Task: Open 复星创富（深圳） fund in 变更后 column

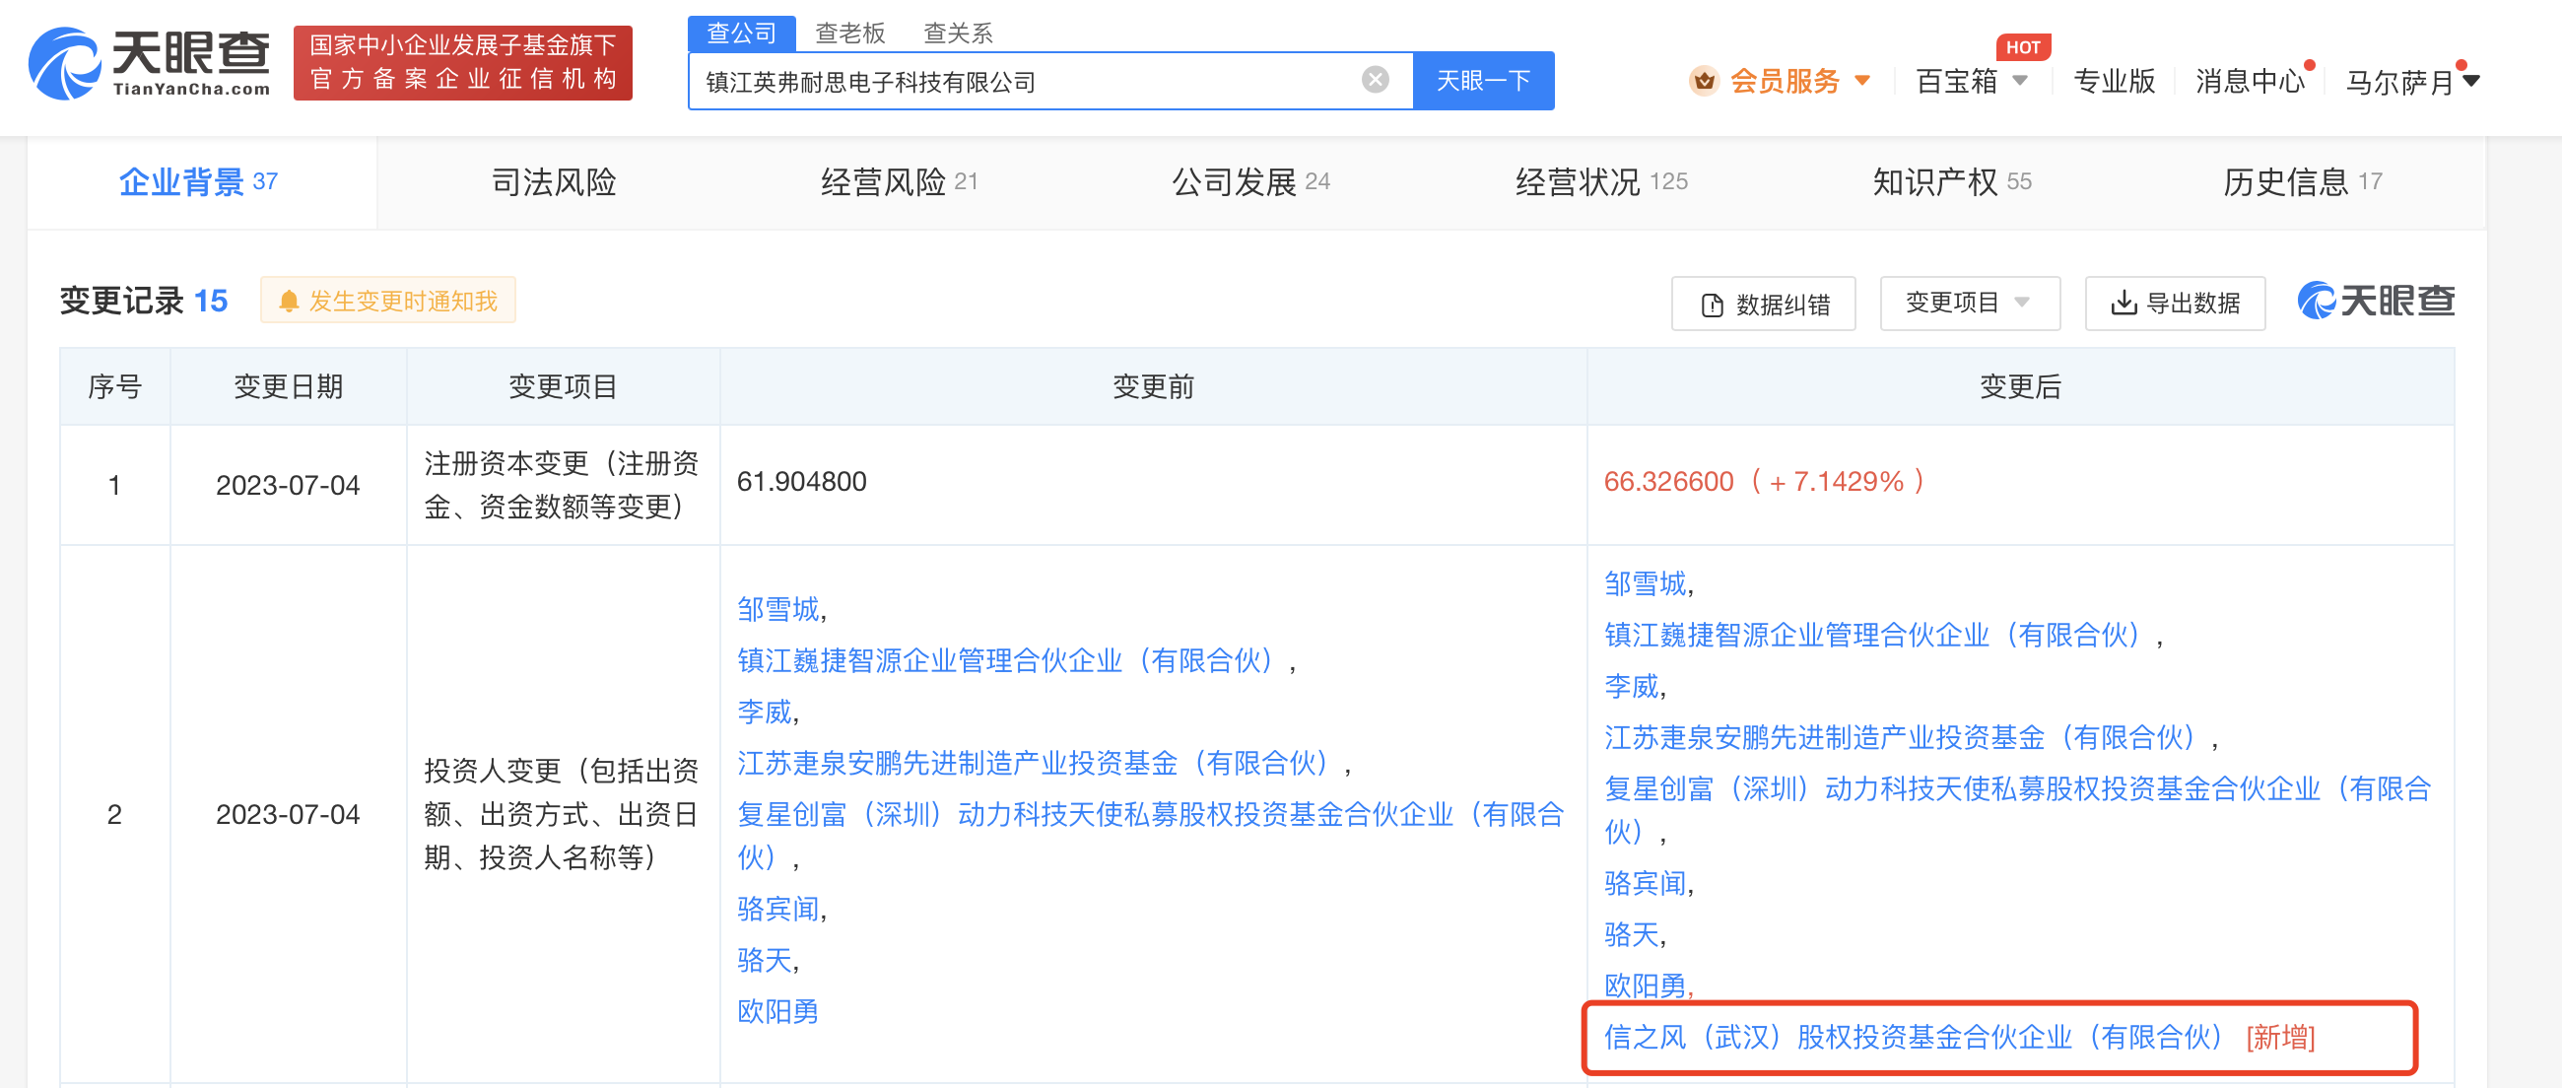Action: click(x=2018, y=809)
